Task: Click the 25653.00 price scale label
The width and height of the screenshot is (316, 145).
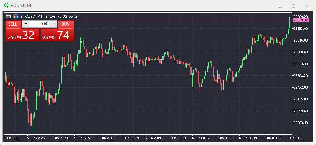Action: pyautogui.click(x=300, y=28)
